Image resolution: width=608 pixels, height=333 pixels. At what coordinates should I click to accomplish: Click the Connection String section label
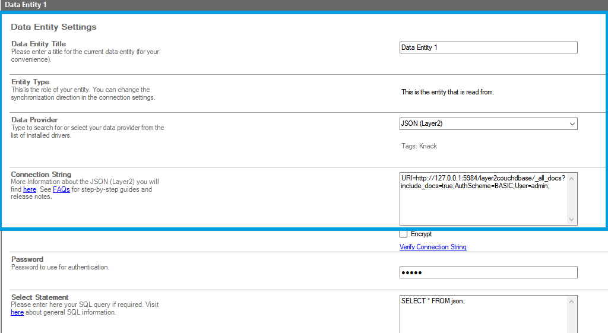tap(41, 175)
